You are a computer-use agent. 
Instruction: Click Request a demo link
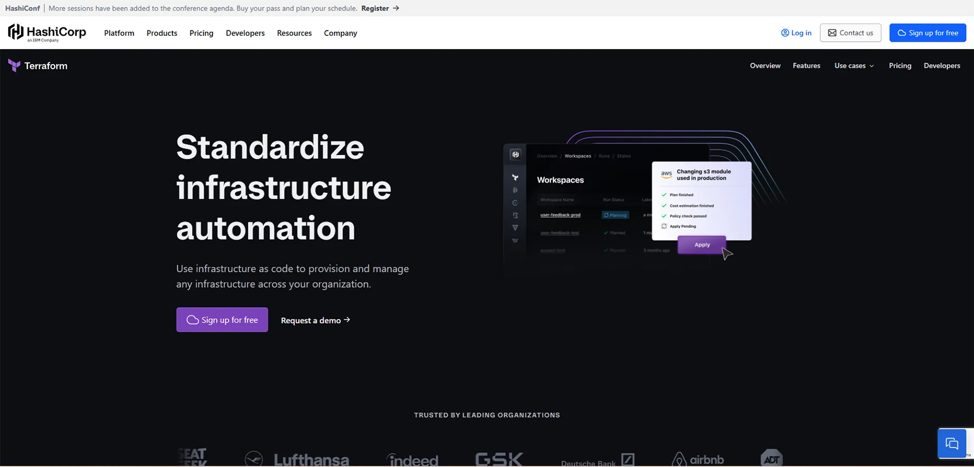316,320
